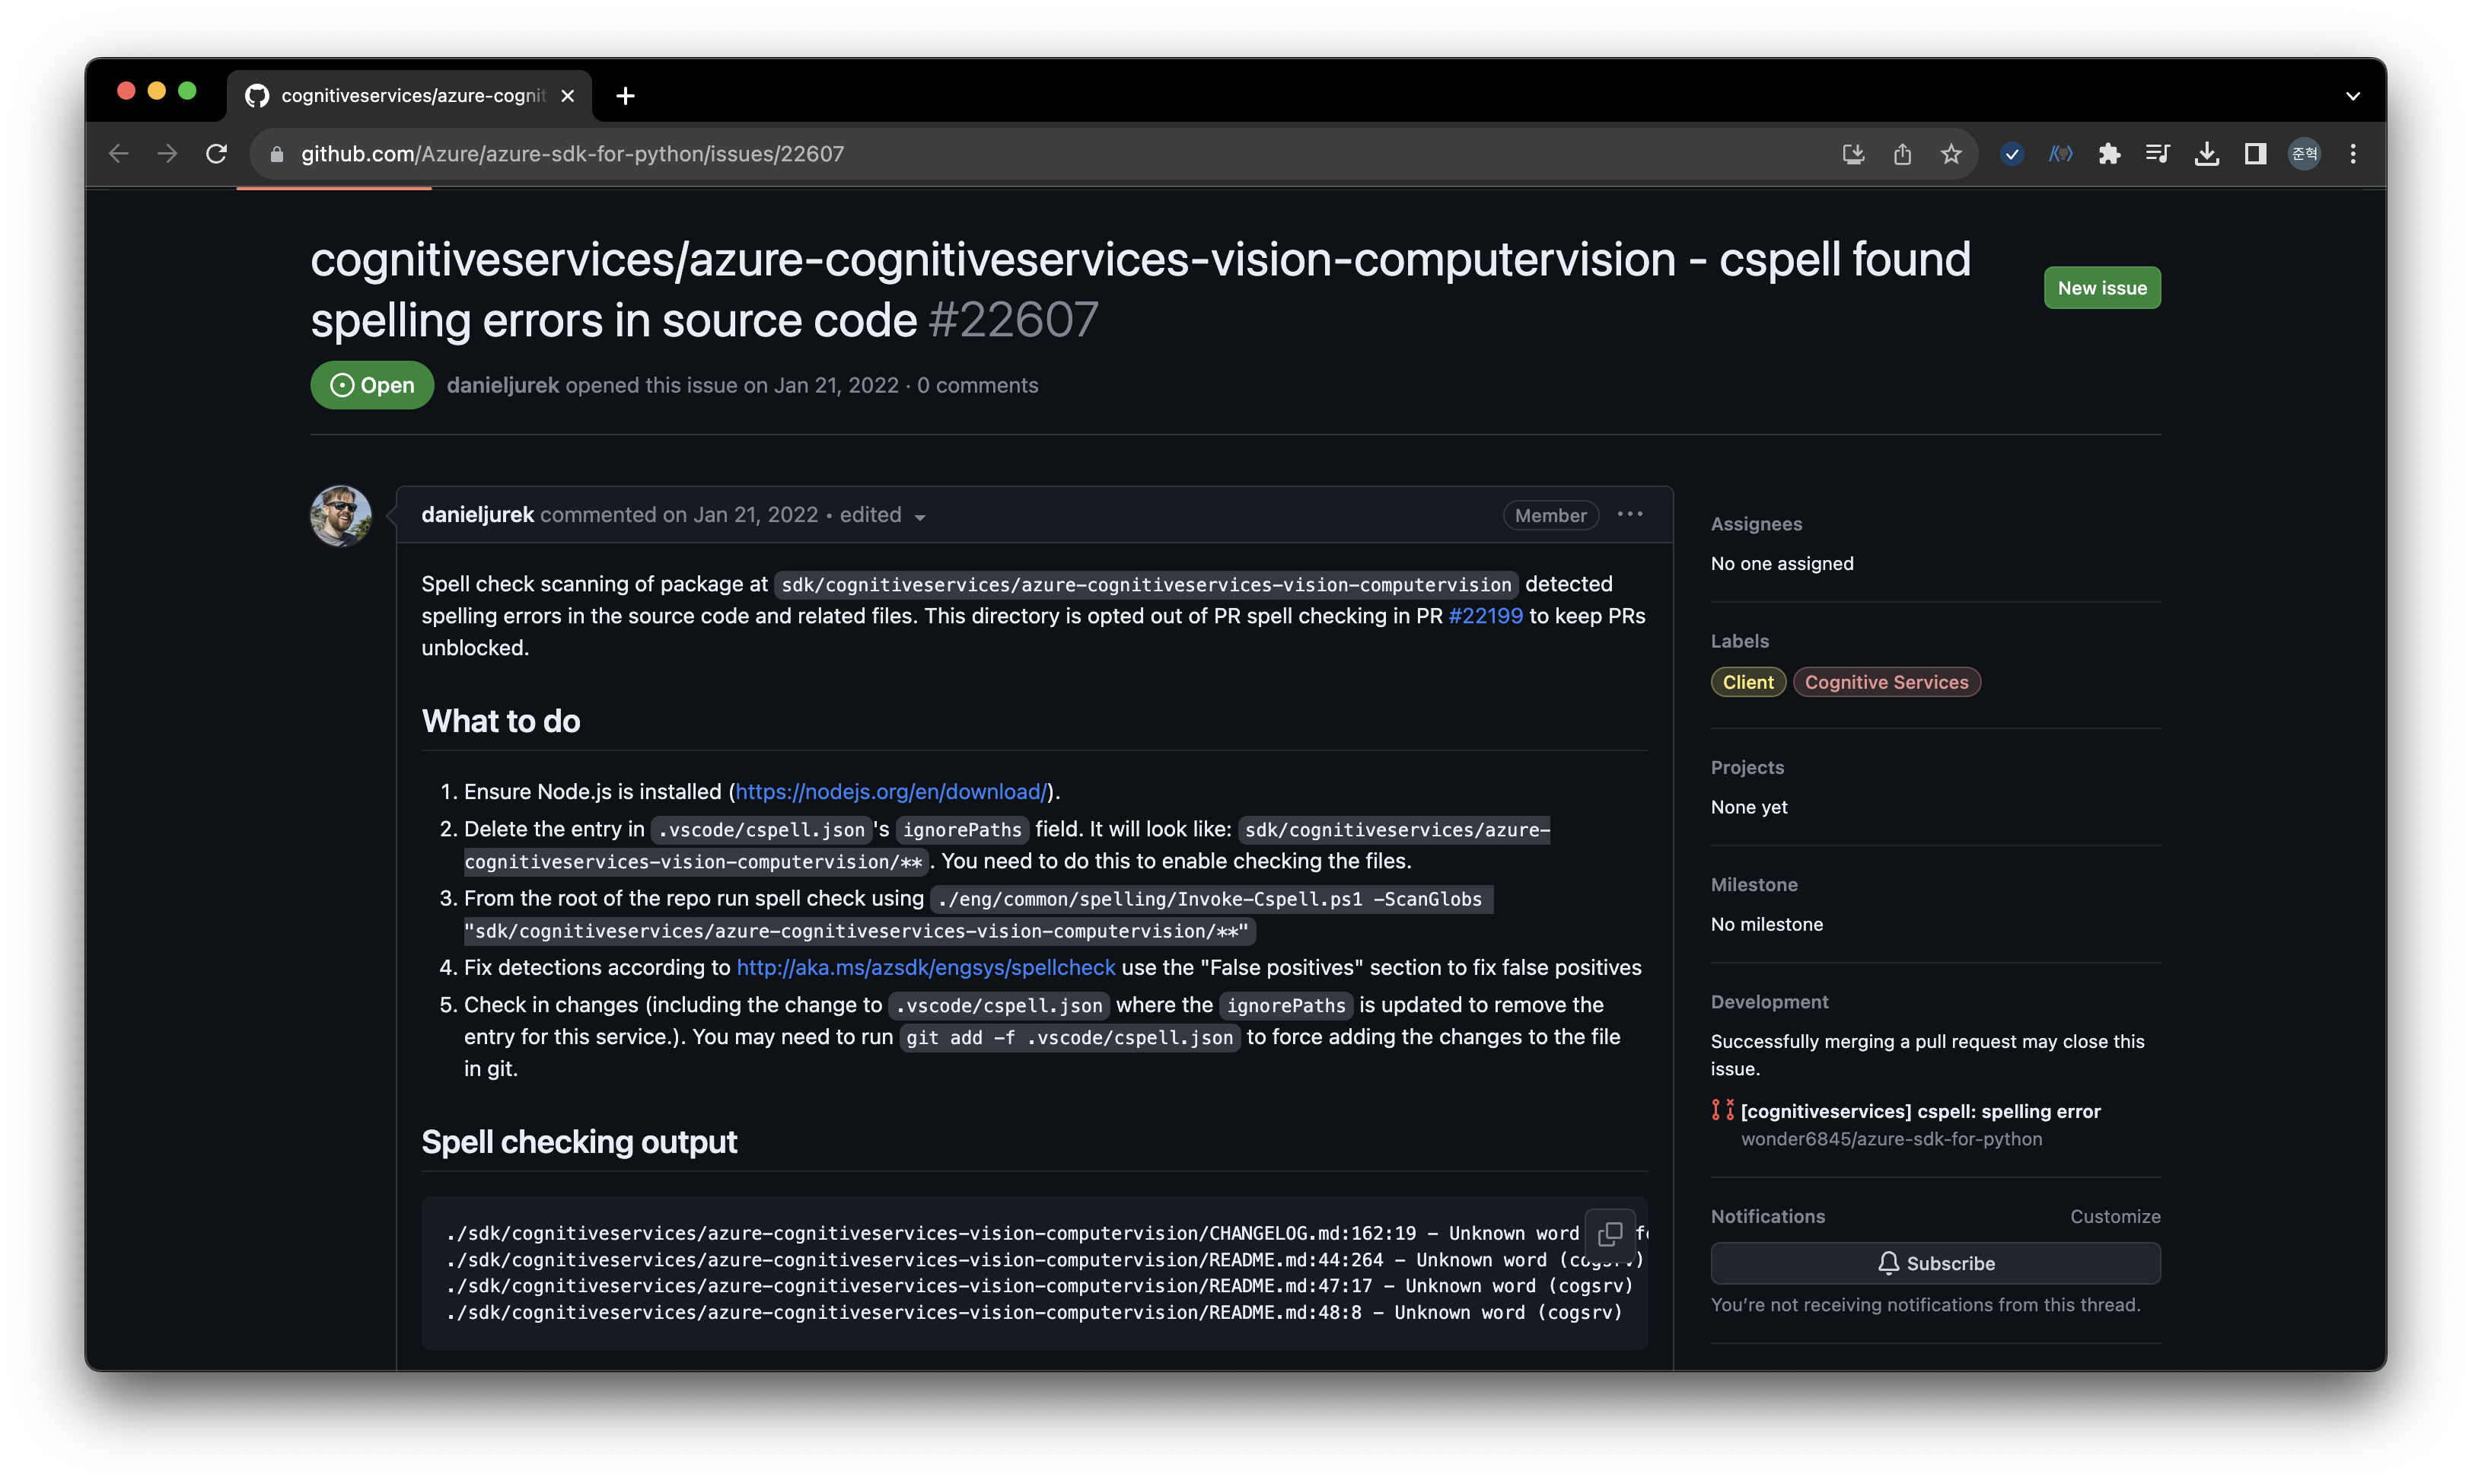Click the closed pull request icon

click(1722, 1111)
